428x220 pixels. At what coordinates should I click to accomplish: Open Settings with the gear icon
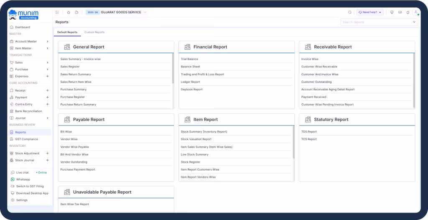point(13,200)
